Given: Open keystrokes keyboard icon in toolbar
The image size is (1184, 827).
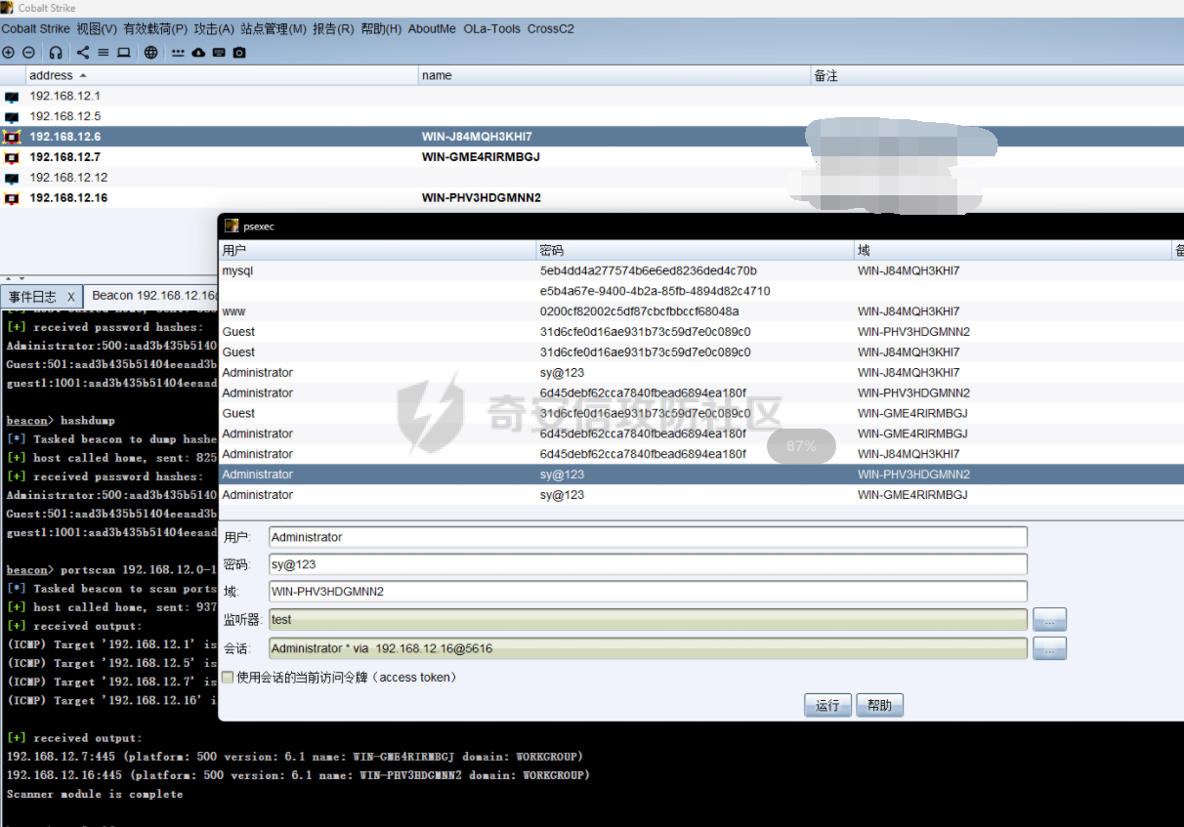Looking at the screenshot, I should (219, 53).
